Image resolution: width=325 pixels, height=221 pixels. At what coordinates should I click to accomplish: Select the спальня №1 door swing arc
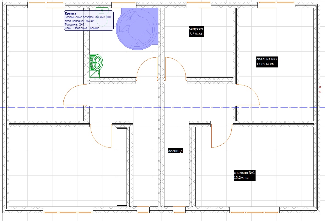(x=221, y=136)
